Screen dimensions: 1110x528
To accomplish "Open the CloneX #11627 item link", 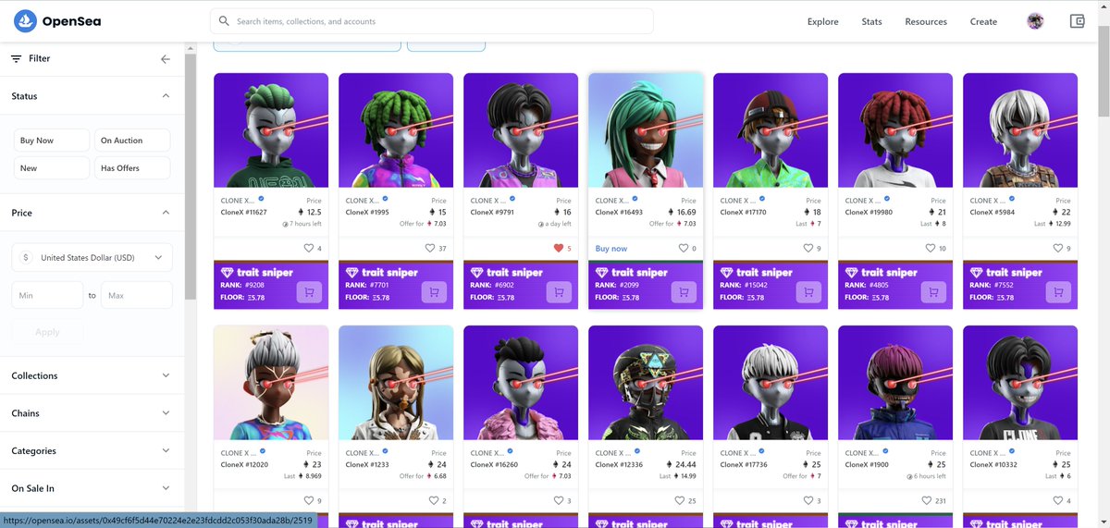I will [244, 213].
